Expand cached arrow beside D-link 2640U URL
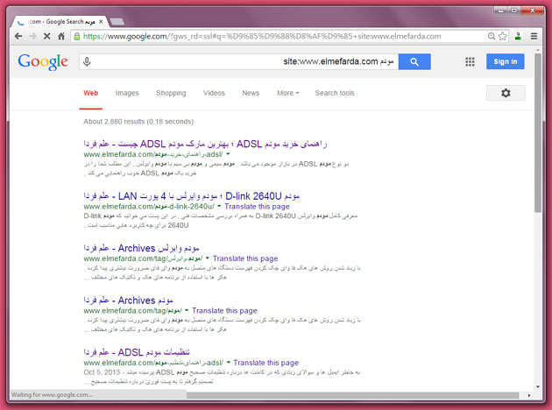The width and height of the screenshot is (552, 410). point(218,207)
